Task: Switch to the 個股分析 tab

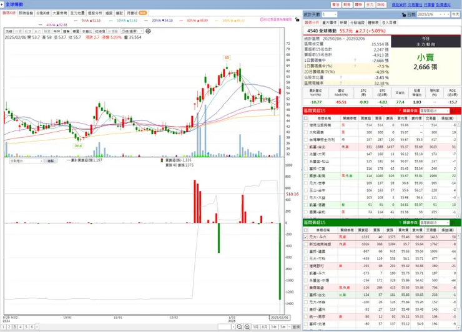Action: [95, 13]
